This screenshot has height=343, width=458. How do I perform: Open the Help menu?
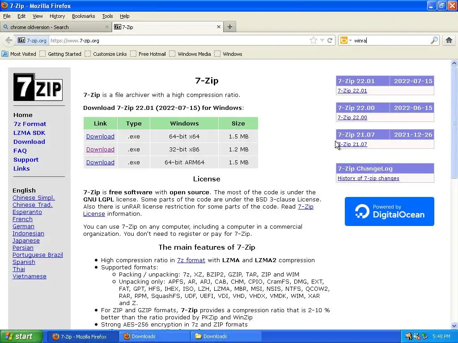[124, 16]
